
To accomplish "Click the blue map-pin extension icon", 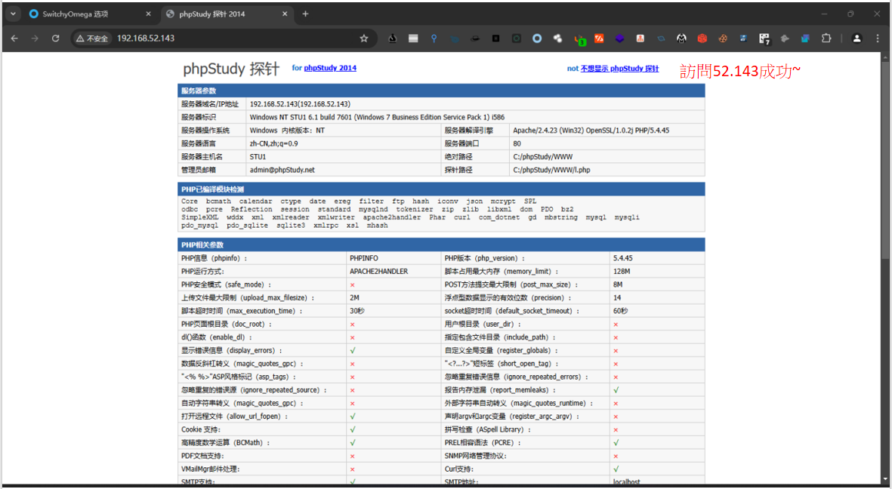I will tap(434, 38).
